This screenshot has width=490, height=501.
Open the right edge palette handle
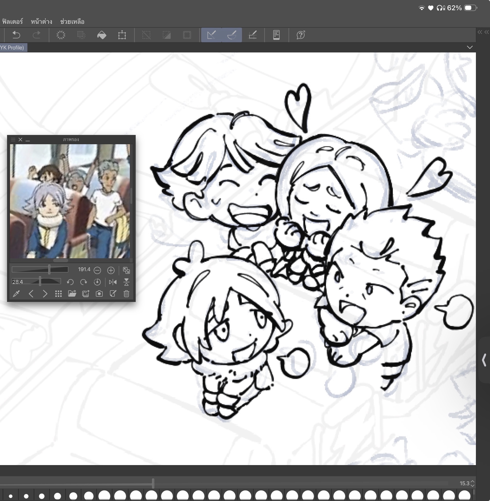(484, 360)
